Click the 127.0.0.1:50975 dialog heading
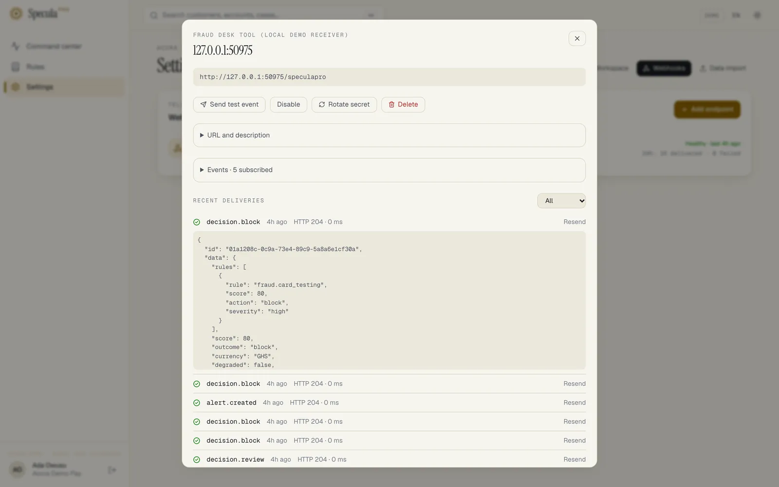This screenshot has height=487, width=779. click(223, 50)
